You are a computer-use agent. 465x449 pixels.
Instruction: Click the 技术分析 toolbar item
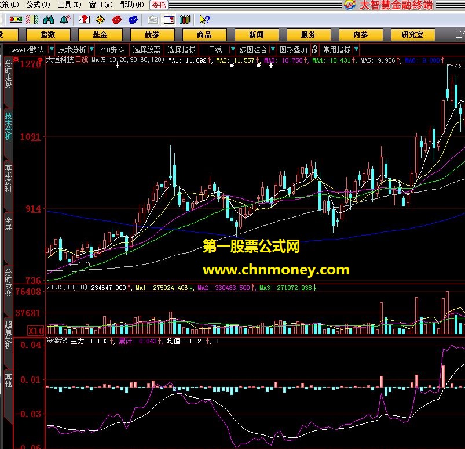[x=72, y=50]
